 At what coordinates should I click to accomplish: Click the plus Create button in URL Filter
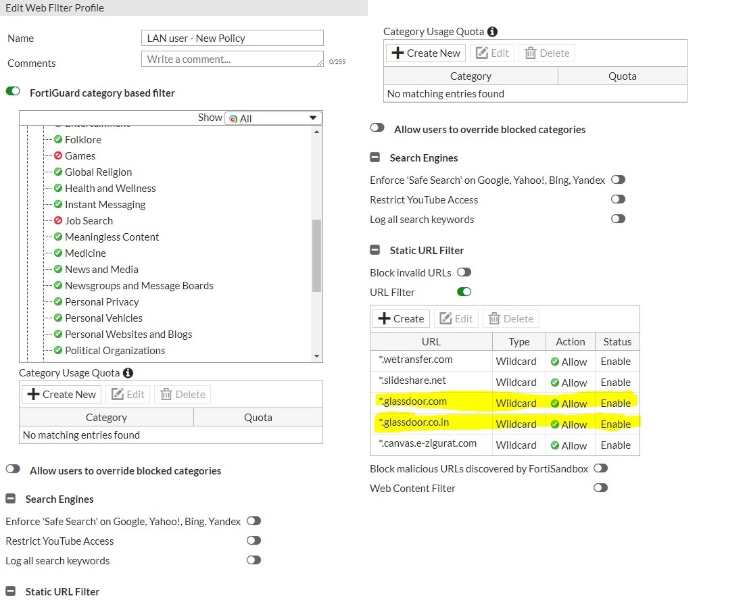[401, 319]
